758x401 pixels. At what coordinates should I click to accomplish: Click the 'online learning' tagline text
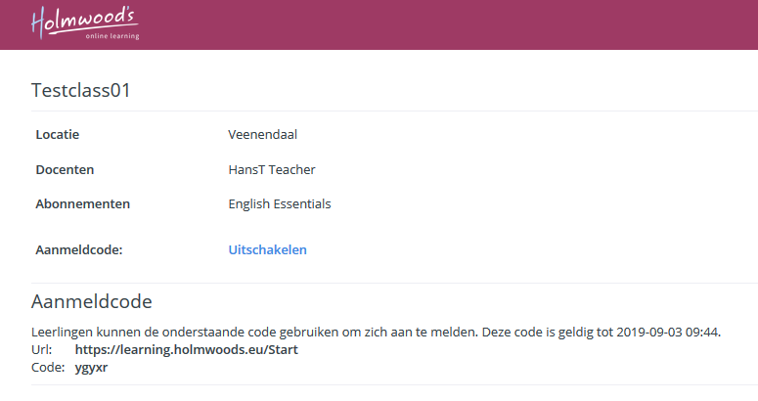point(112,36)
